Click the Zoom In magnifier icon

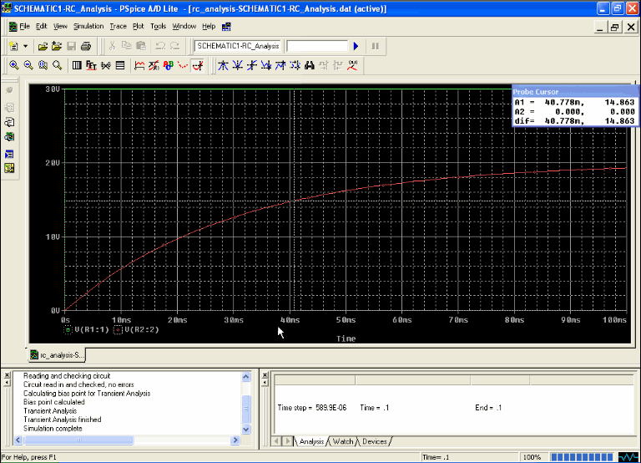point(14,64)
